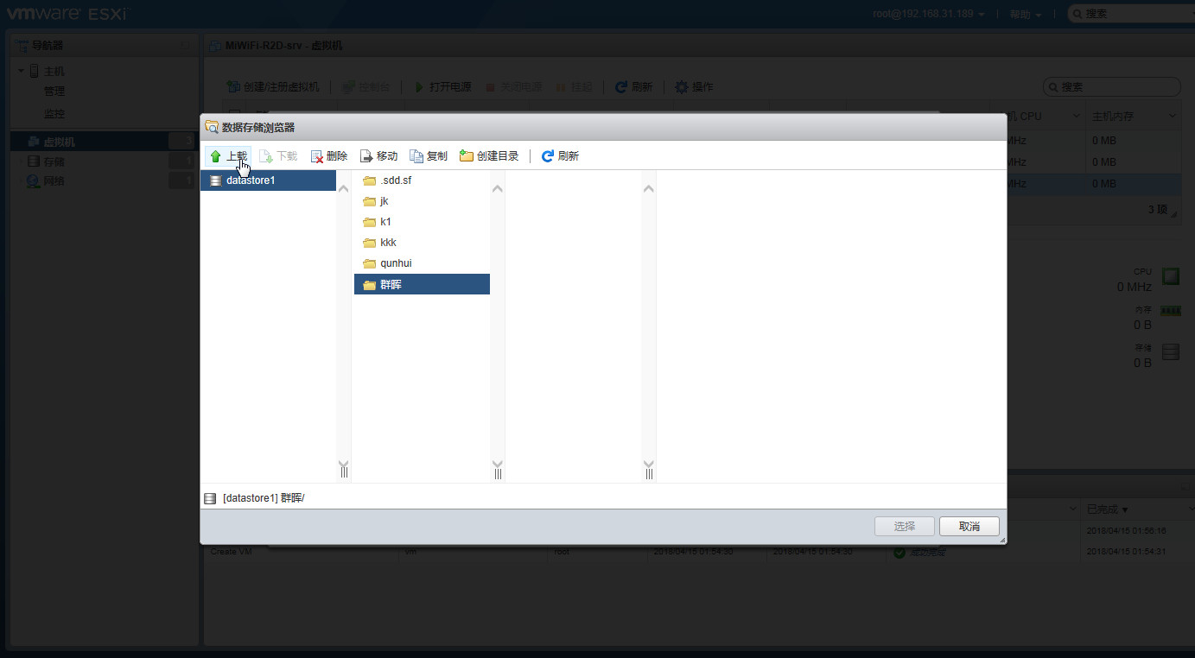Select the datastore1 storage icon
This screenshot has height=658, width=1195.
point(216,180)
